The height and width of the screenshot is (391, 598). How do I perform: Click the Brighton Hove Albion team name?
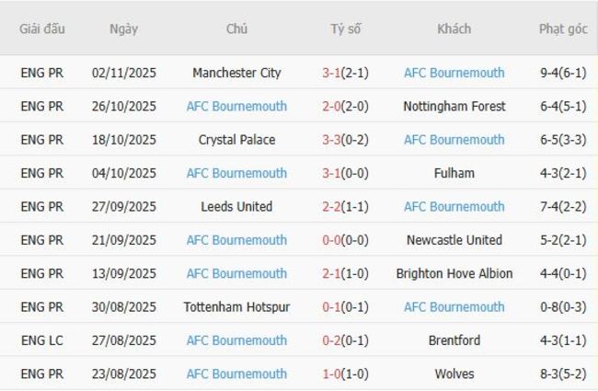tap(454, 273)
